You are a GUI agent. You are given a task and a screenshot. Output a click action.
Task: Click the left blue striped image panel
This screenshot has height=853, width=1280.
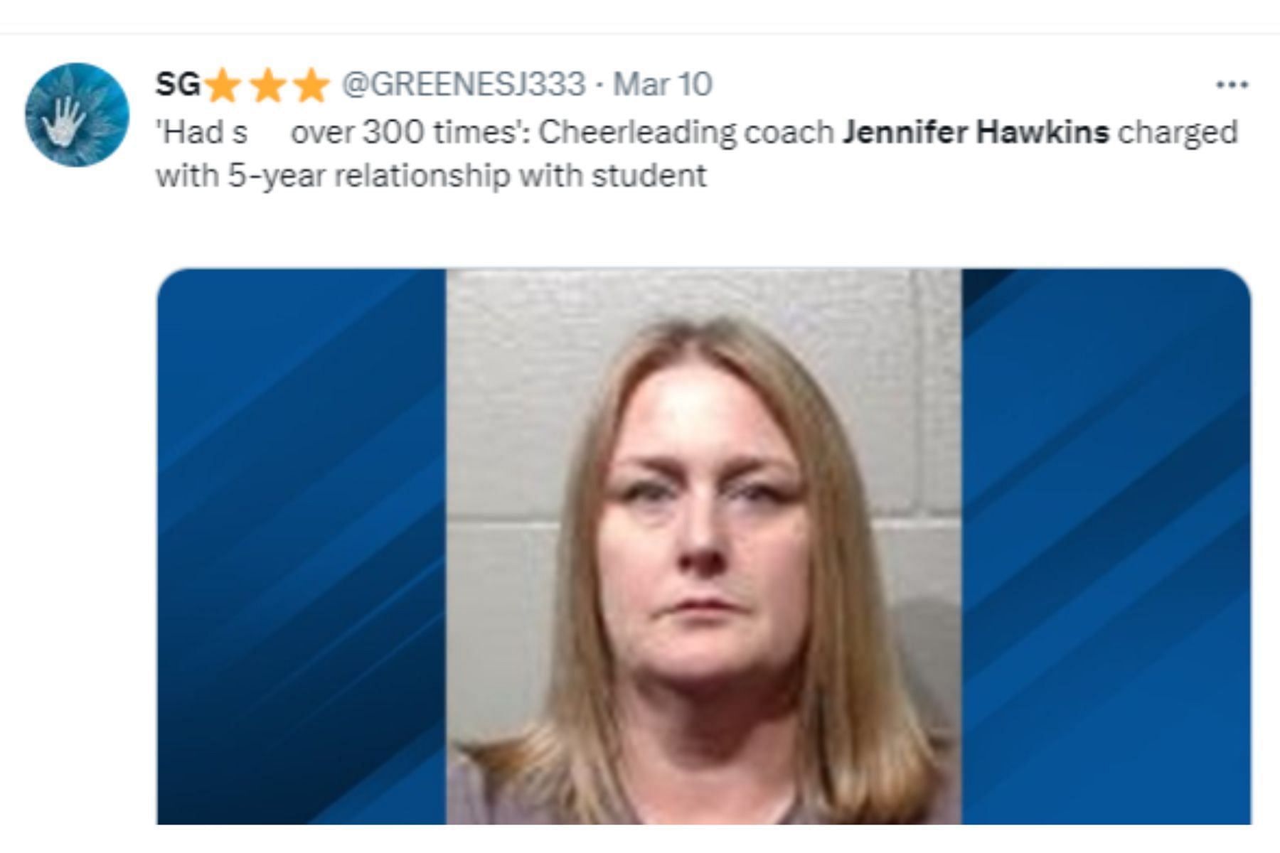tap(302, 547)
